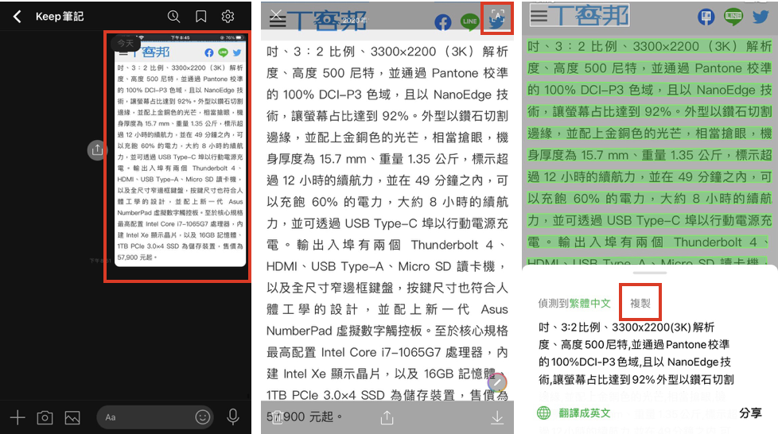Tap the microphone voice input icon

click(x=233, y=417)
